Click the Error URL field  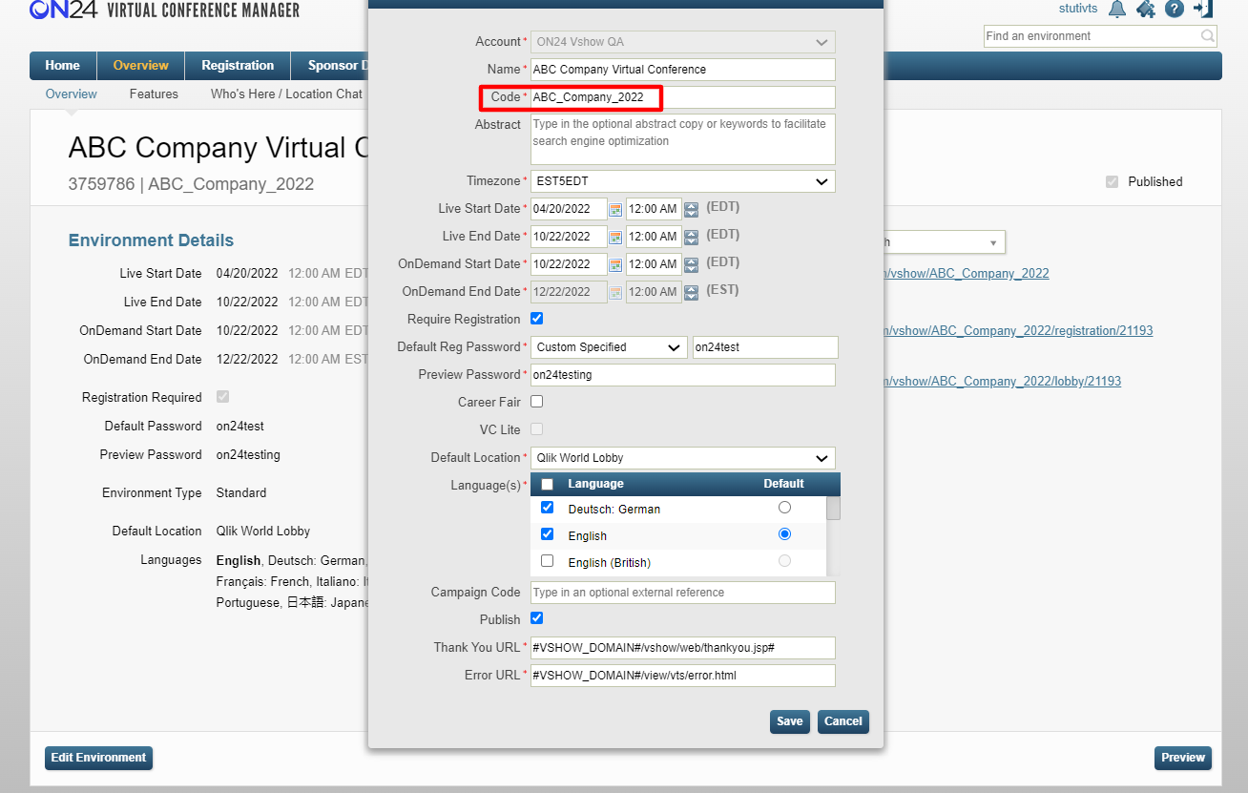(x=683, y=676)
